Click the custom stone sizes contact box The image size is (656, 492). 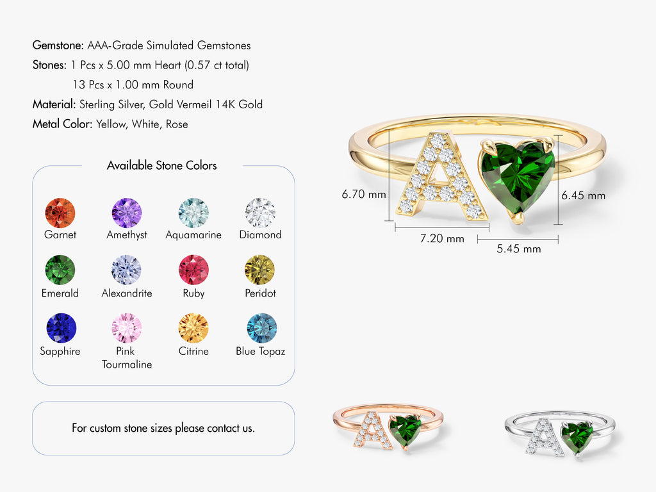point(163,428)
